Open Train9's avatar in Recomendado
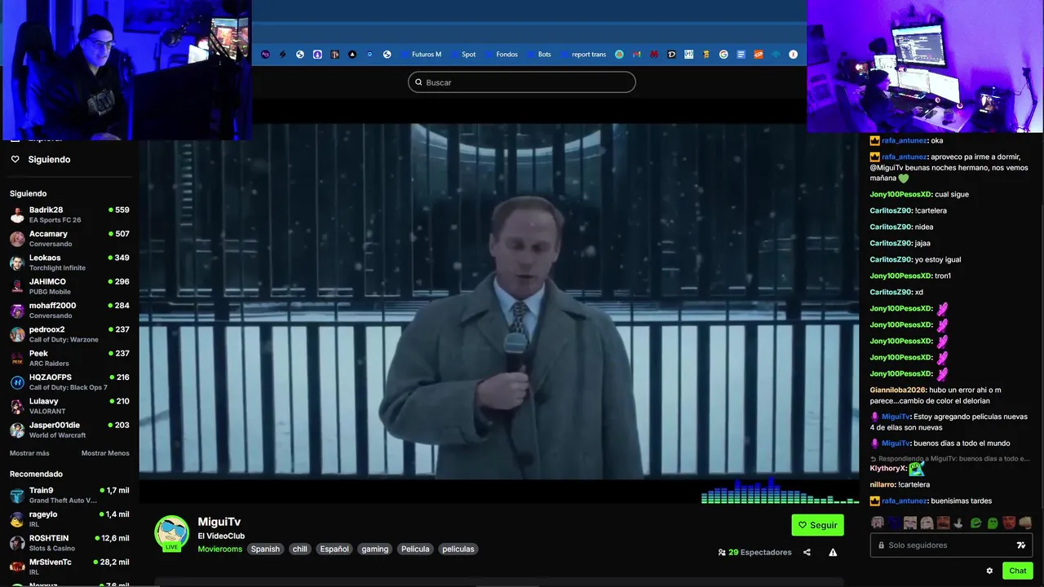The height and width of the screenshot is (587, 1044). [17, 496]
